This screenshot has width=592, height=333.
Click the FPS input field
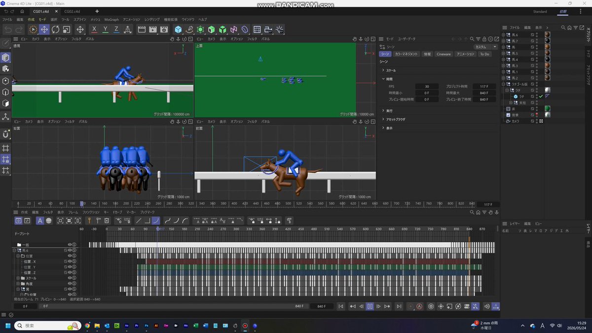[427, 86]
